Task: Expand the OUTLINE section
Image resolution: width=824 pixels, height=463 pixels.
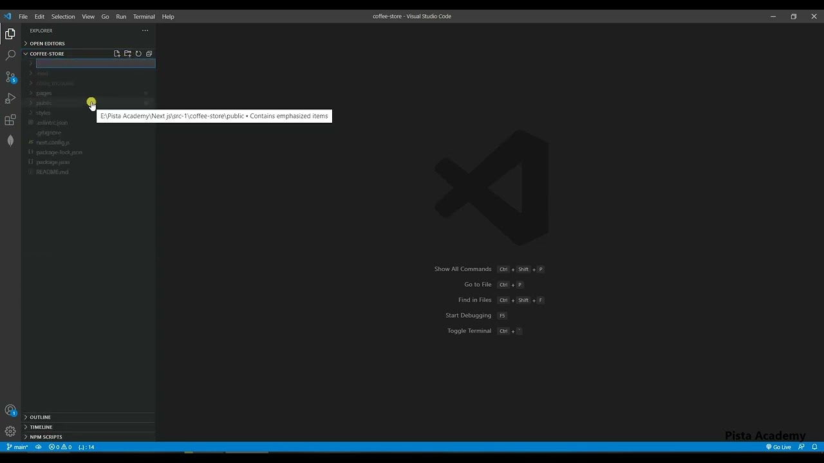Action: (x=88, y=417)
